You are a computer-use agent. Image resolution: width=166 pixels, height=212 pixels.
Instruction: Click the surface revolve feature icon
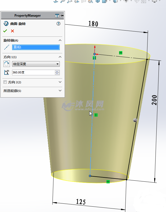(x=6, y=24)
